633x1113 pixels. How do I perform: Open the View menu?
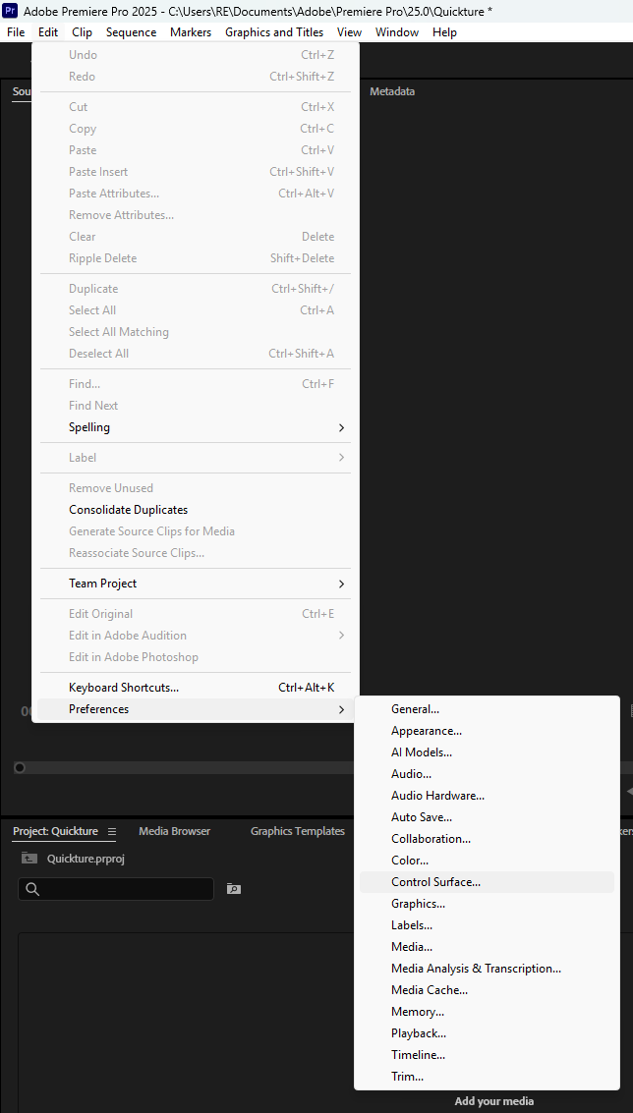349,32
